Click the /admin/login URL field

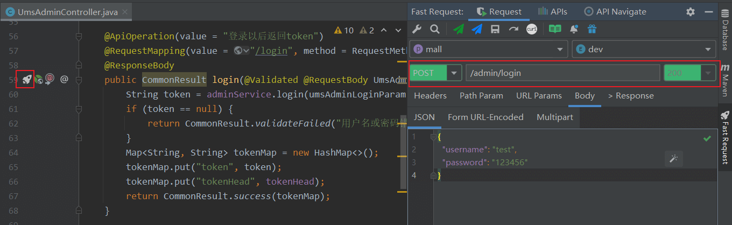[562, 73]
